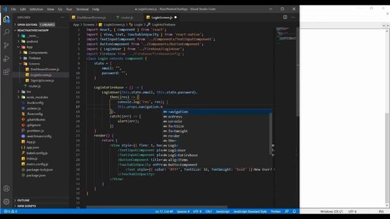
Task: Open router.js in the explorer tree
Action: (x=34, y=86)
